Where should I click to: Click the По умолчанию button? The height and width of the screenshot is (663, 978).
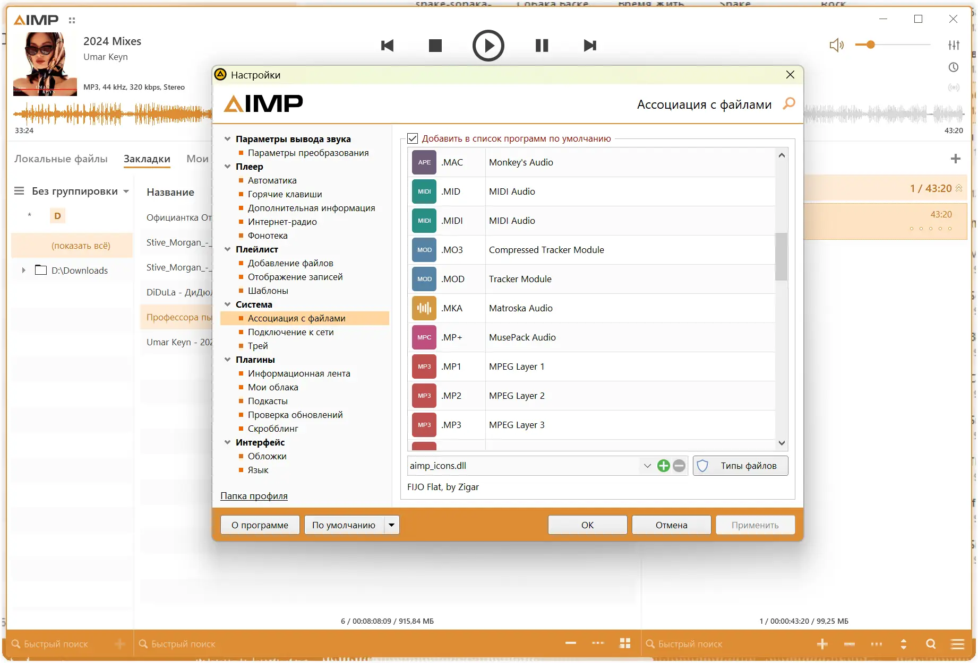(x=344, y=525)
